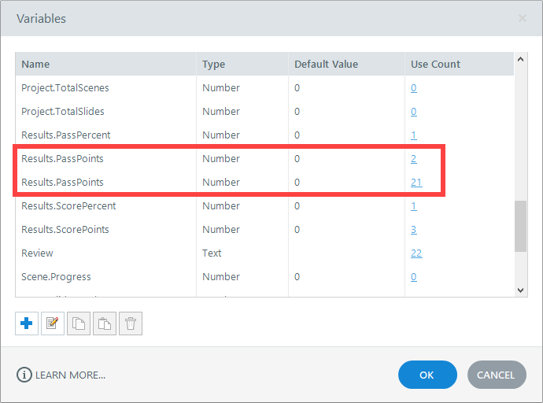Image resolution: width=543 pixels, height=403 pixels.
Task: Click the Learn More info icon
Action: tap(24, 375)
